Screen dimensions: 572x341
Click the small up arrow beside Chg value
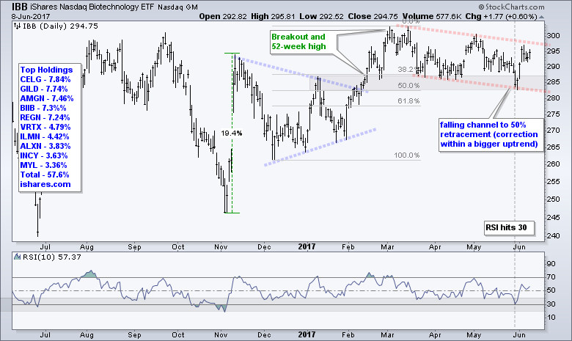542,17
